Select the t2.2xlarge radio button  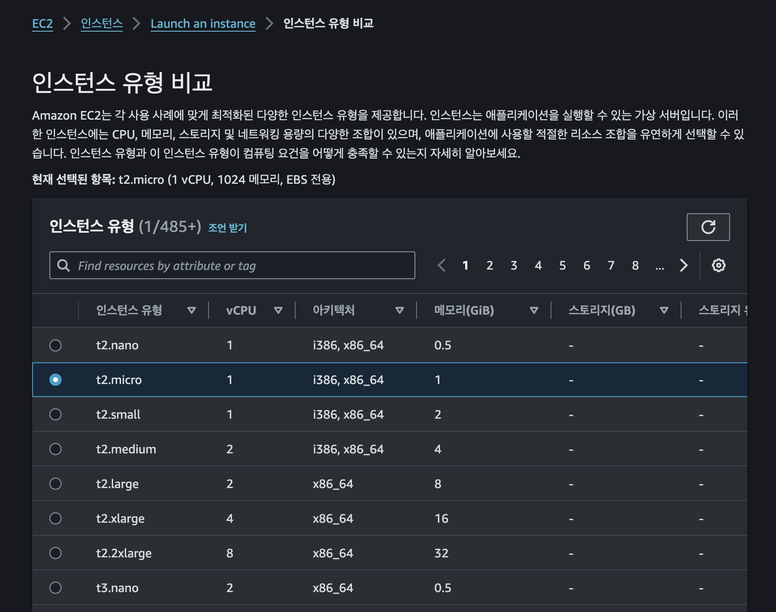click(x=55, y=553)
